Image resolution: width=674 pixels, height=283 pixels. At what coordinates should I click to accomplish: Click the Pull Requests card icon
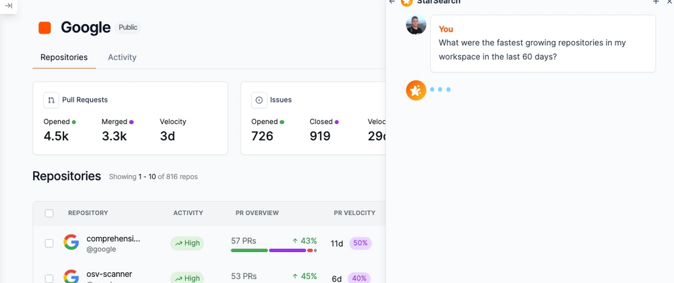[x=51, y=100]
